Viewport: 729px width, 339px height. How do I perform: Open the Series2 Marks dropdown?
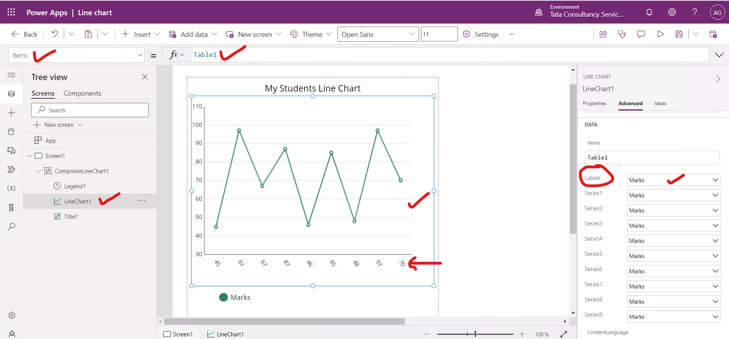[674, 210]
